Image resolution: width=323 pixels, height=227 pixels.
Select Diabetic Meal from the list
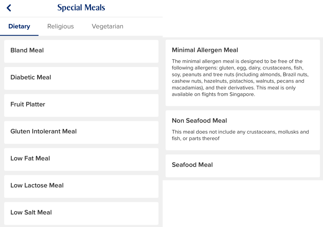[x=81, y=77]
